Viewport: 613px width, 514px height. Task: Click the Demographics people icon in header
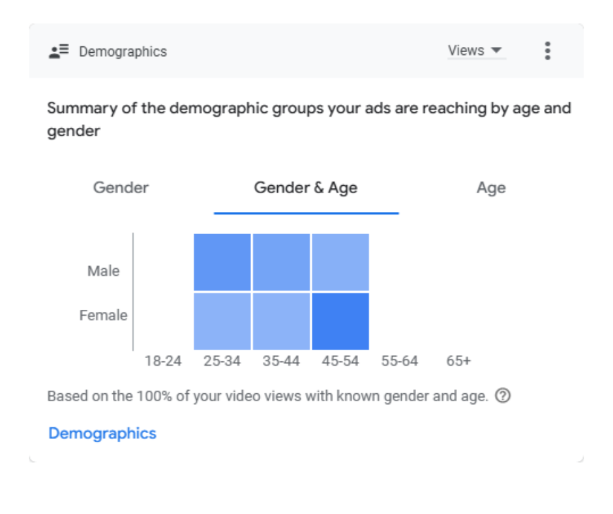pyautogui.click(x=59, y=52)
